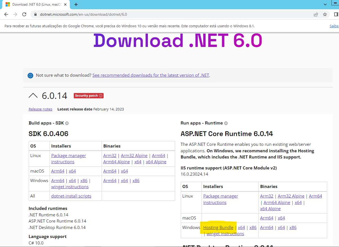The image size is (339, 247).
Task: Click the blue info icon in the notice banner
Action: [30, 75]
